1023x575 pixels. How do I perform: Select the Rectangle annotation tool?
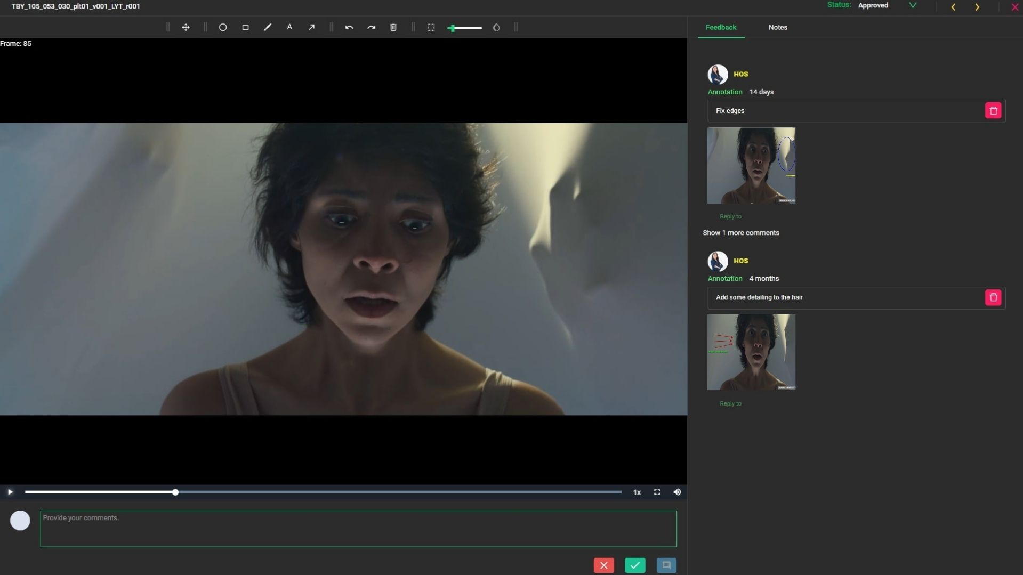245,27
